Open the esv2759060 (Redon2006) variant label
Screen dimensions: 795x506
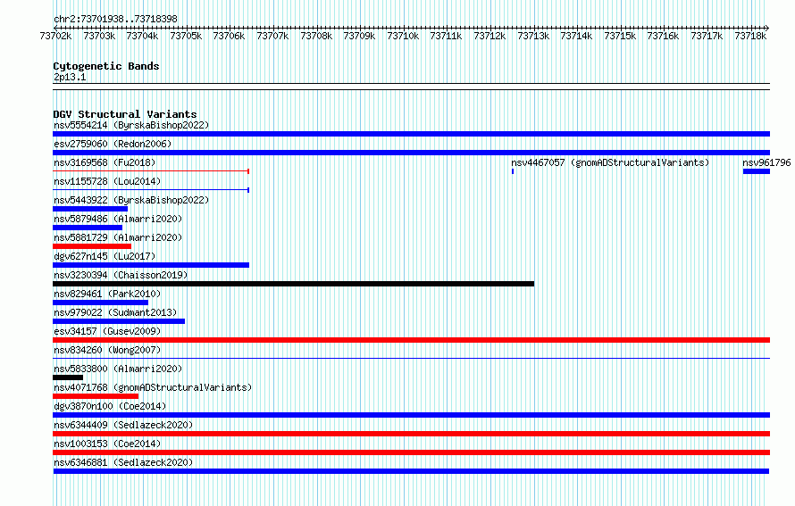click(x=113, y=144)
